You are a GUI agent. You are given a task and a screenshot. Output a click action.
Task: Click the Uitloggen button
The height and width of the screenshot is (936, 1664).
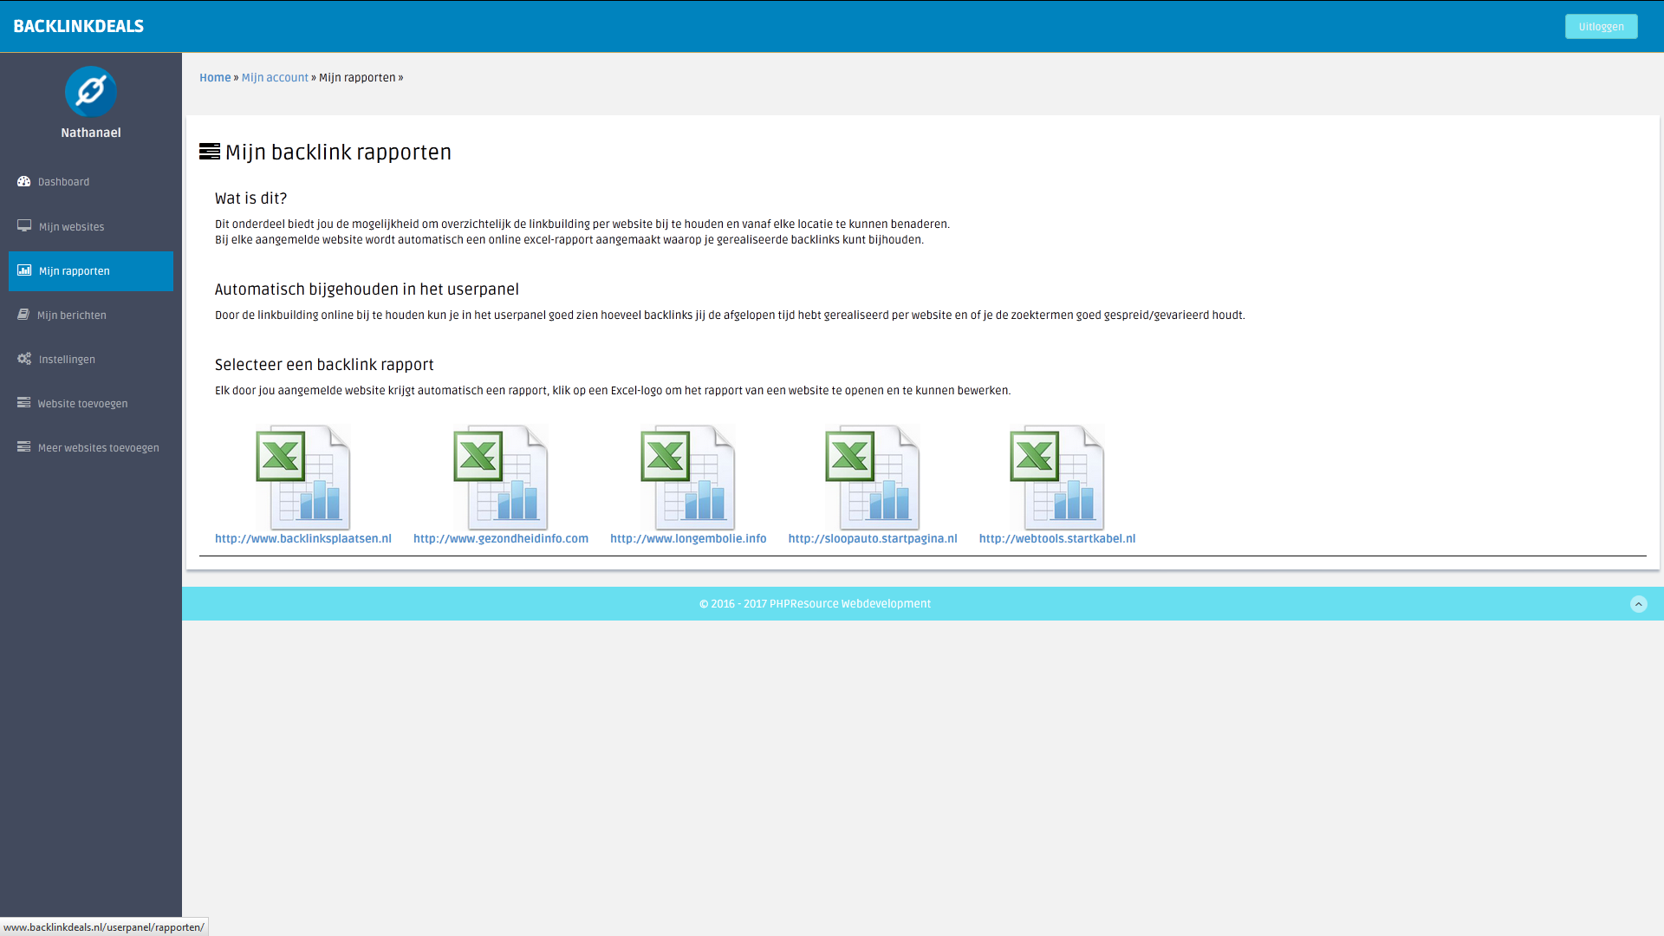coord(1601,27)
